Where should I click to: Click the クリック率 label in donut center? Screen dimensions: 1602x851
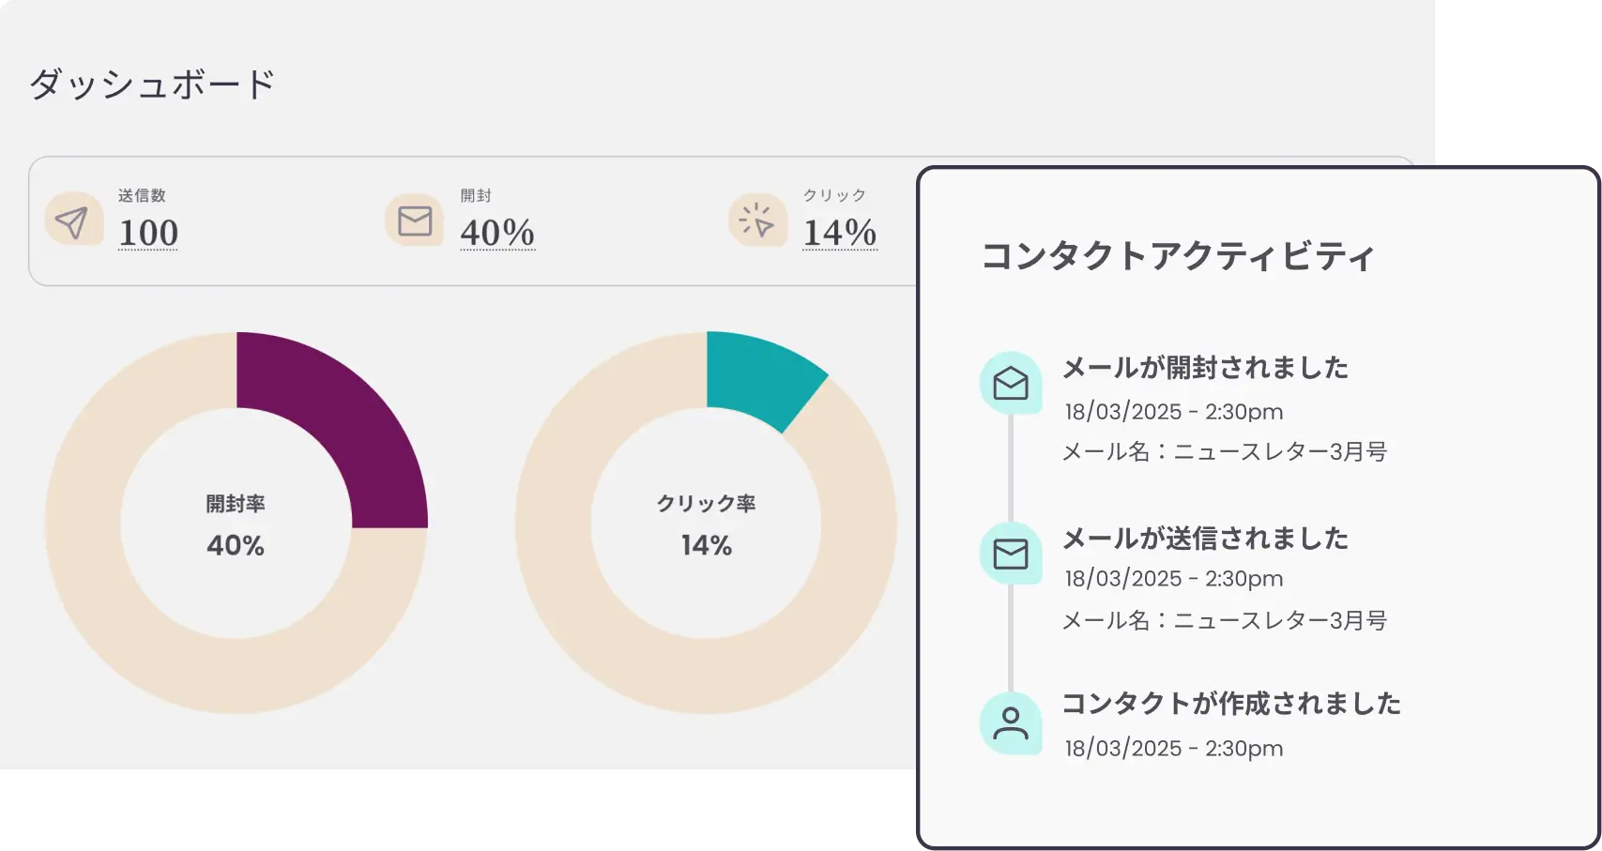point(706,504)
